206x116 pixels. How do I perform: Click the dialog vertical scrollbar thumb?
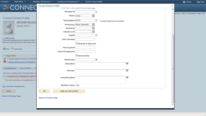(173, 68)
